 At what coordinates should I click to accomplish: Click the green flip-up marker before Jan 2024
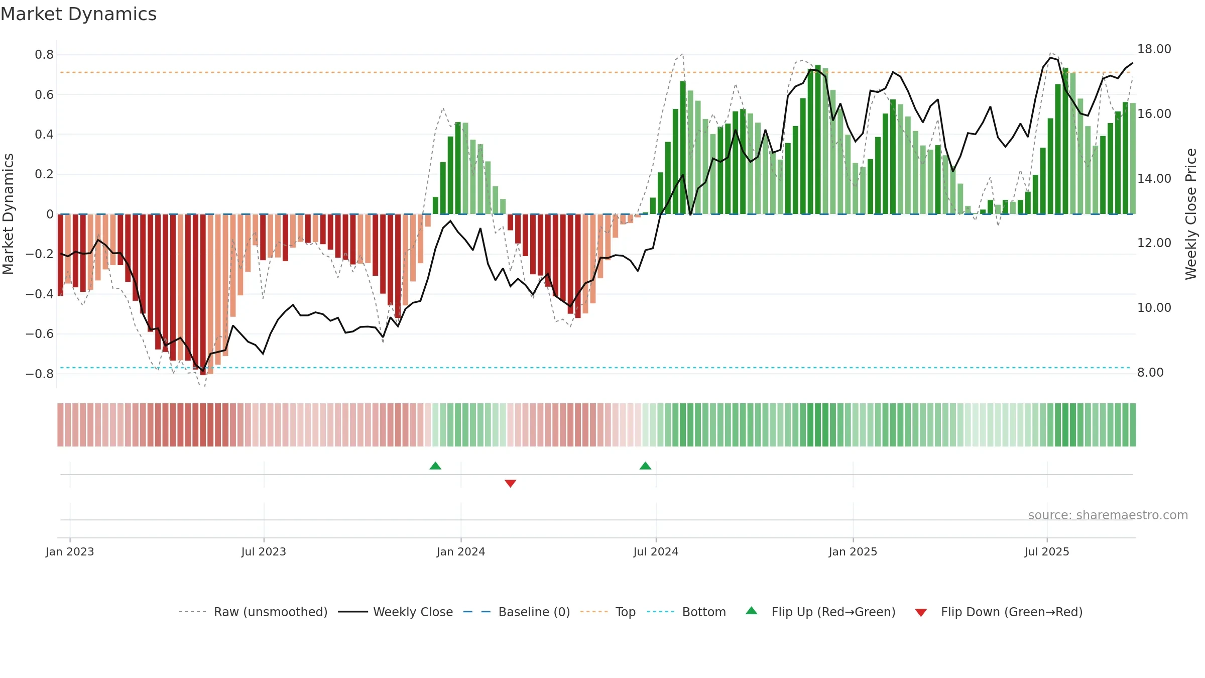tap(435, 466)
